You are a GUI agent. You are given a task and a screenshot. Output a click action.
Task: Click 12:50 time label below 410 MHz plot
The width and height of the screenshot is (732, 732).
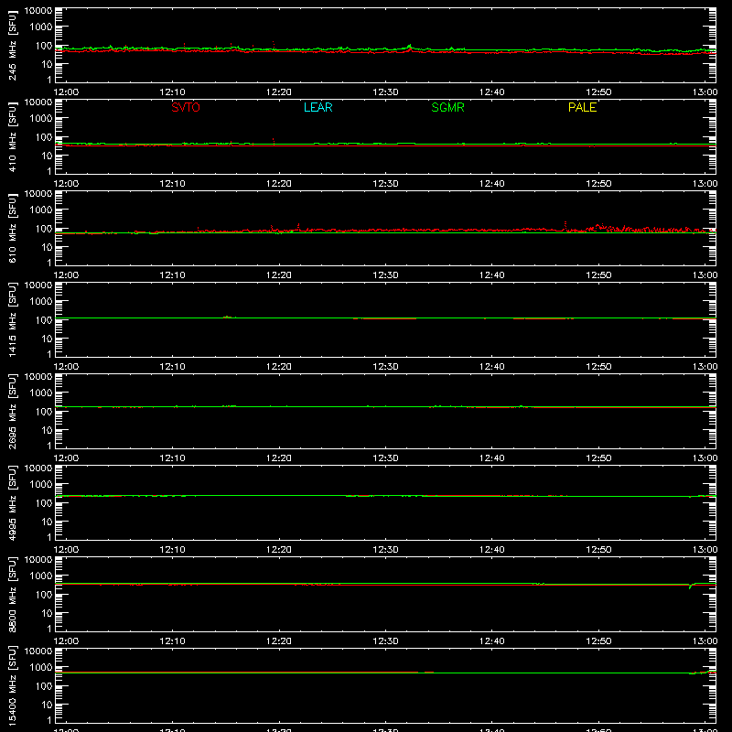tap(598, 184)
